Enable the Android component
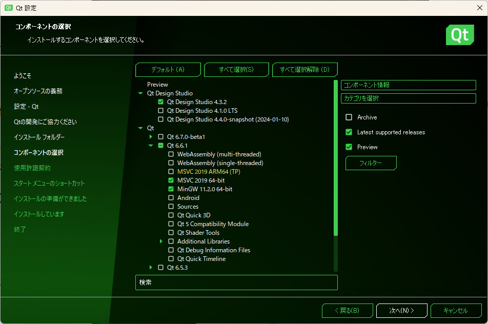 (171, 197)
